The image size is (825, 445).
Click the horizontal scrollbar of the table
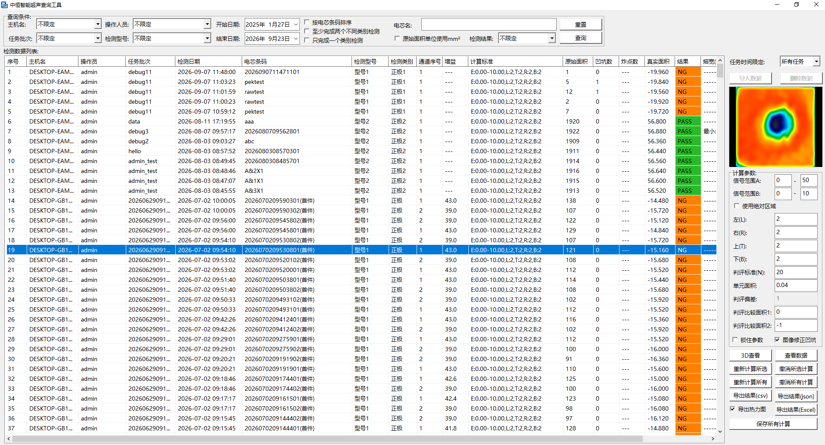[327, 439]
